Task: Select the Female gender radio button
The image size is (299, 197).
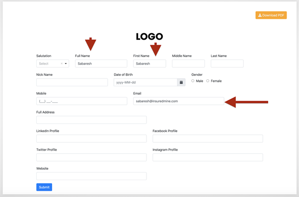Action: [208, 81]
